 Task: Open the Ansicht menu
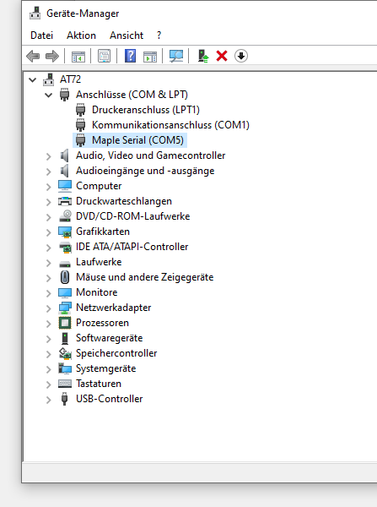pos(127,35)
